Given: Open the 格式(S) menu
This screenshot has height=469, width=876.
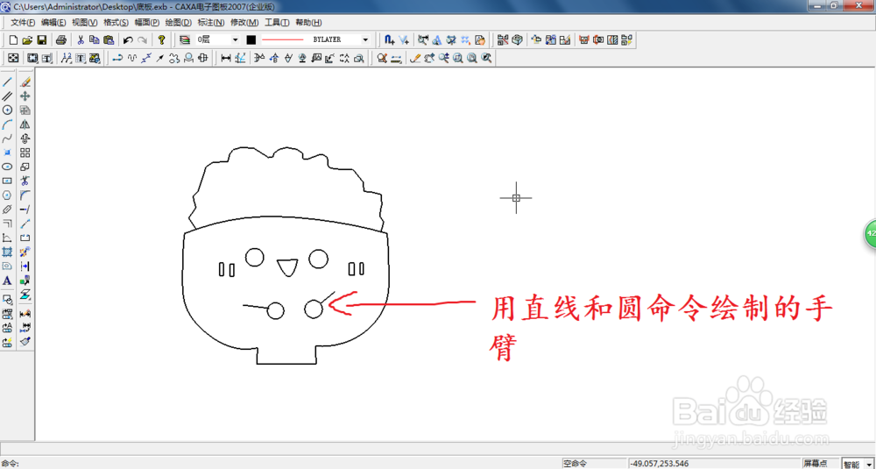Looking at the screenshot, I should pyautogui.click(x=117, y=23).
